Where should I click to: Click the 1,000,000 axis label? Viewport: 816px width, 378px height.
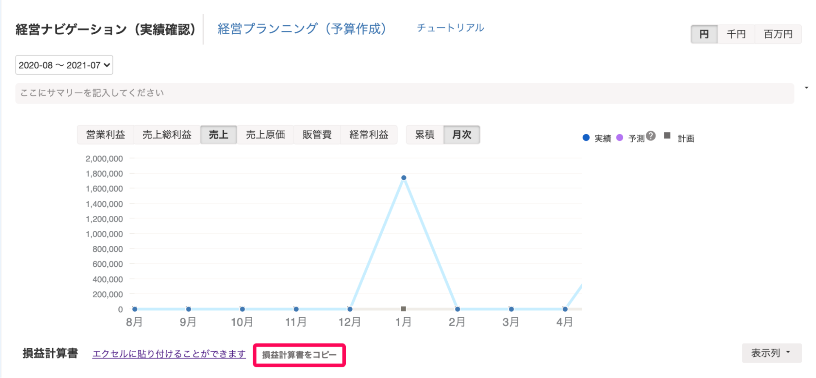pyautogui.click(x=104, y=234)
